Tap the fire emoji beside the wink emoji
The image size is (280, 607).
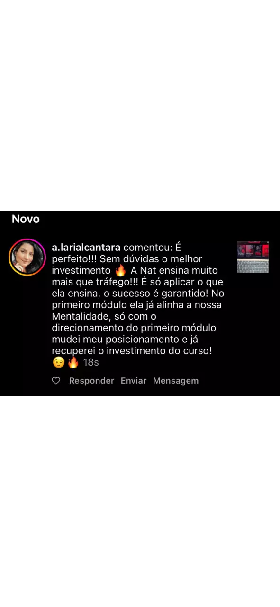point(73,363)
